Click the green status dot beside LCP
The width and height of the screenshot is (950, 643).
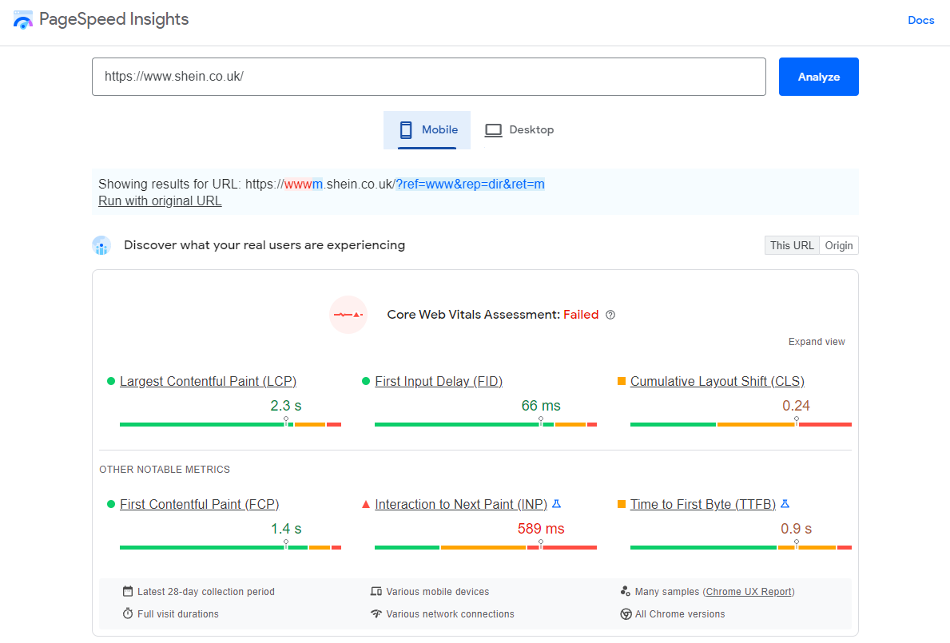[x=111, y=382]
